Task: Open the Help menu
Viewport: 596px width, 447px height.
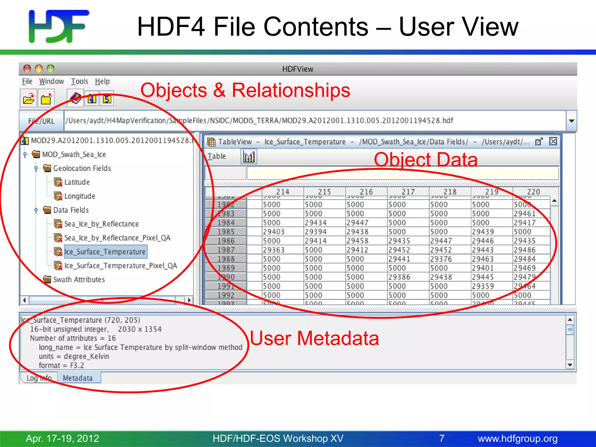Action: tap(102, 81)
